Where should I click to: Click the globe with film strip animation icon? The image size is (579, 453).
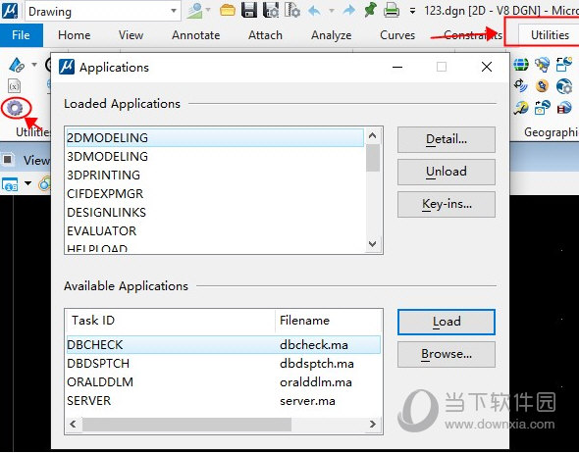coord(564,108)
